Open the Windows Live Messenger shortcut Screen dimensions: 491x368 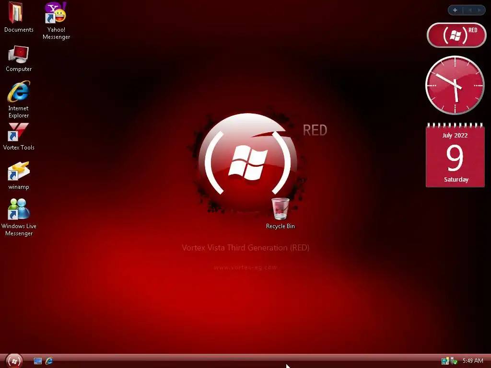[x=19, y=217]
